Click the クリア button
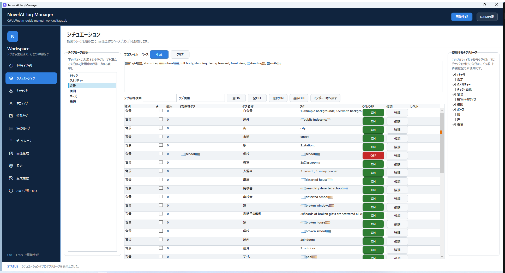 click(x=180, y=54)
